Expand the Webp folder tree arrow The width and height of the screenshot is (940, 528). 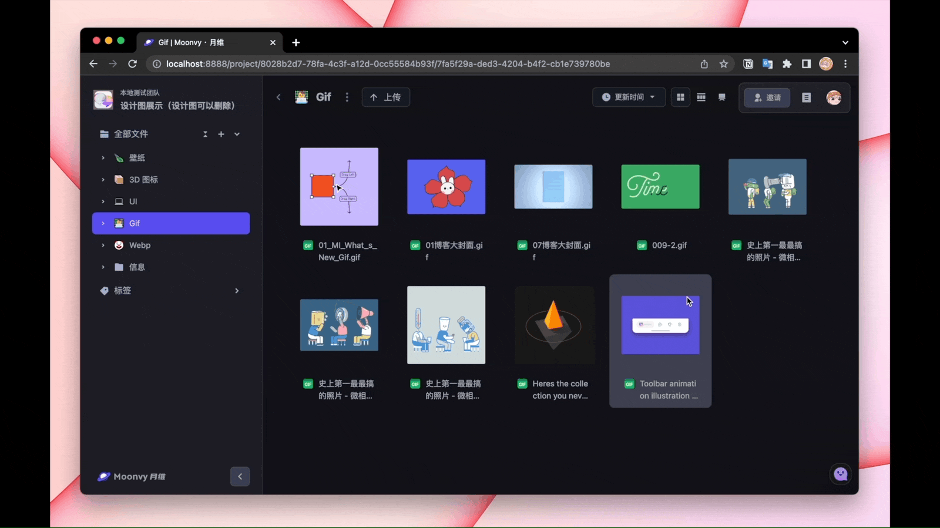pos(103,245)
